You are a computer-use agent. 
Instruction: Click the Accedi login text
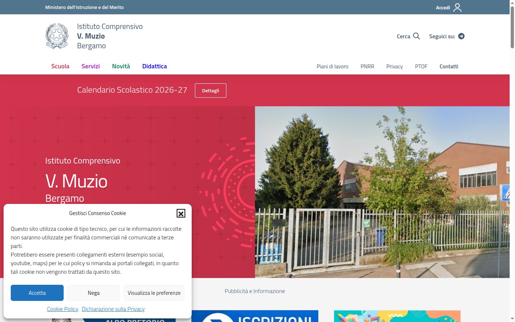pos(443,8)
